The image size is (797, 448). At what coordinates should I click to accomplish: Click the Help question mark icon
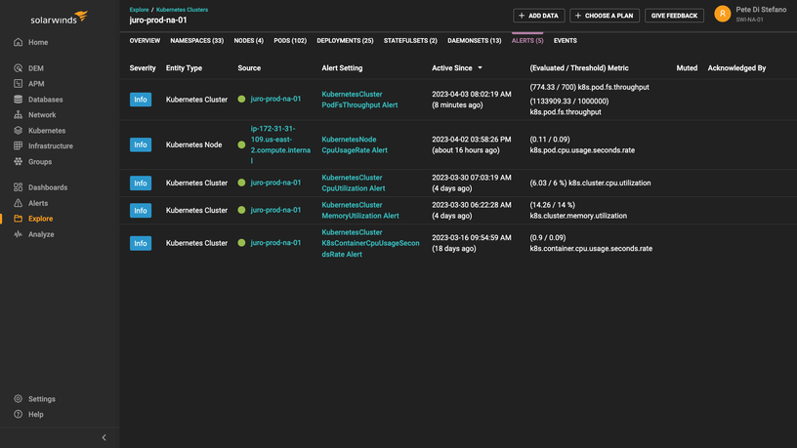(19, 414)
